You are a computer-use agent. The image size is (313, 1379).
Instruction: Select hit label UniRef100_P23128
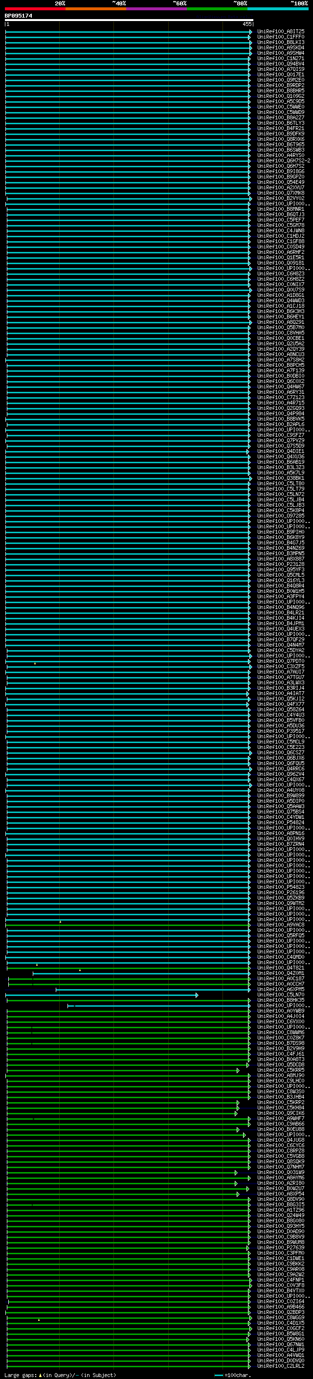[281, 564]
